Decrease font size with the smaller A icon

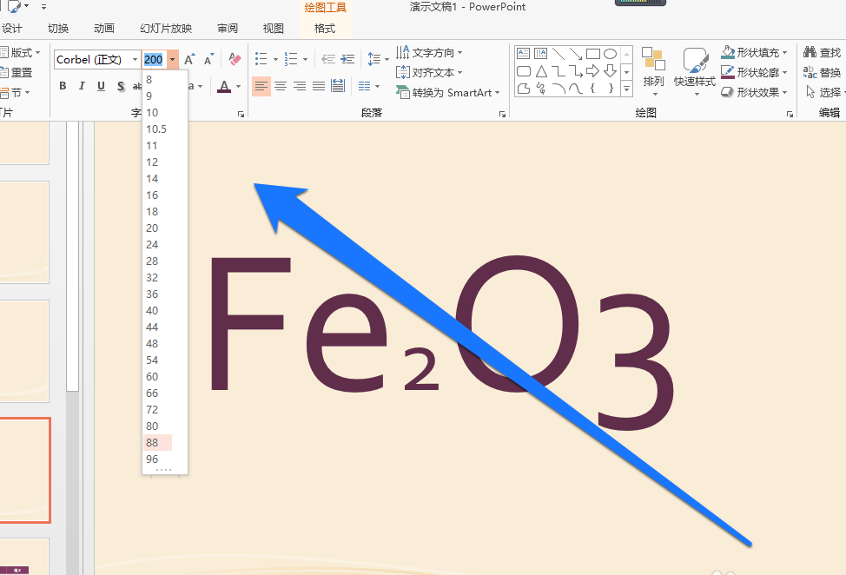pos(208,59)
